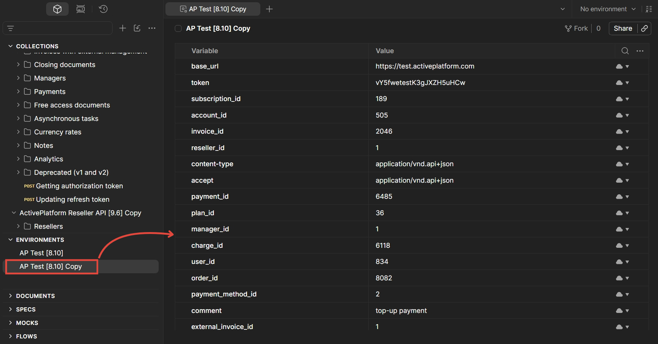Click the cloud icon in the reseller_id row
Image resolution: width=658 pixels, height=344 pixels.
[619, 148]
